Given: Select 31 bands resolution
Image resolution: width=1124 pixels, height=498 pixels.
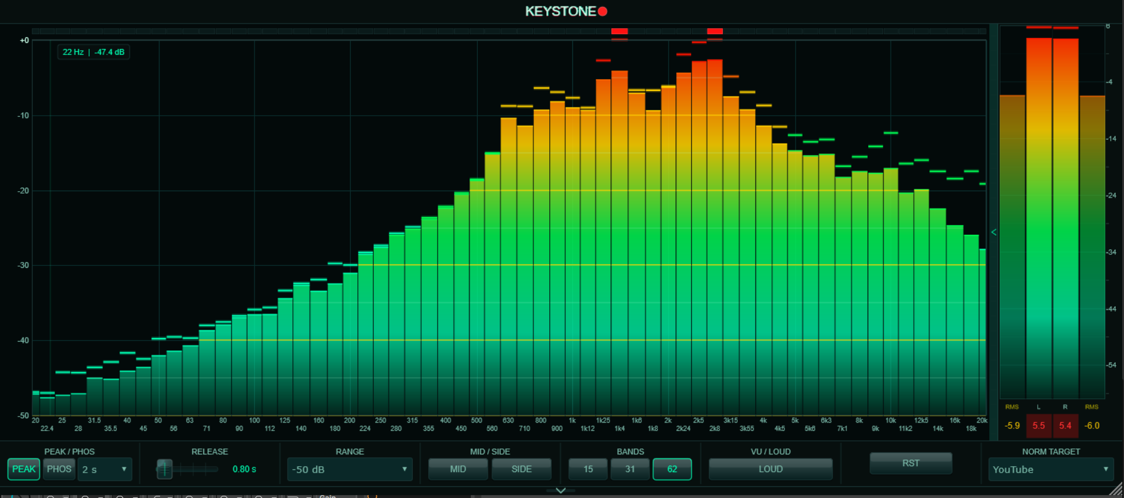Looking at the screenshot, I should 630,469.
